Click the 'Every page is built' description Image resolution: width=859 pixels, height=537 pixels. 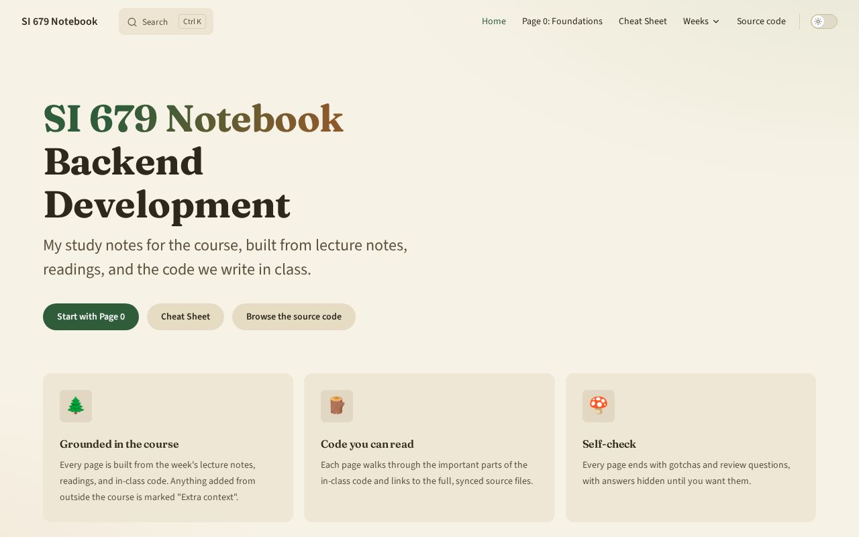point(158,481)
